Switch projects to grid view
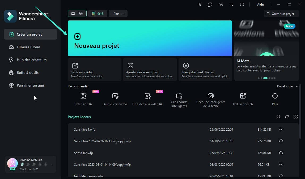This screenshot has width=305, height=179. tap(295, 117)
